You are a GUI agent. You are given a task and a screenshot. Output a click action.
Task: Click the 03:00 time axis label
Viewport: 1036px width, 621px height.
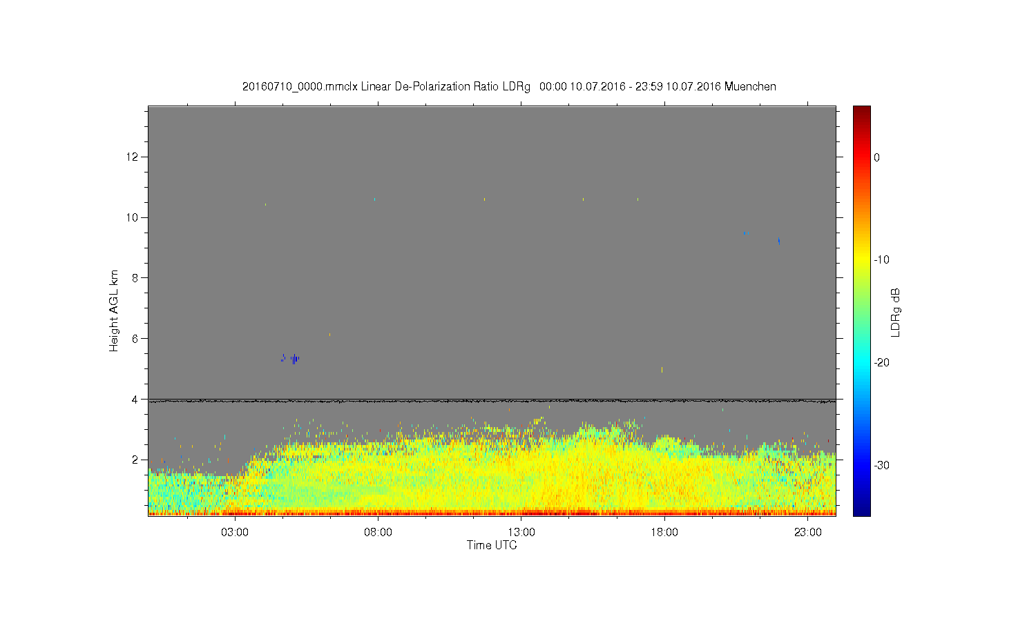pyautogui.click(x=236, y=533)
